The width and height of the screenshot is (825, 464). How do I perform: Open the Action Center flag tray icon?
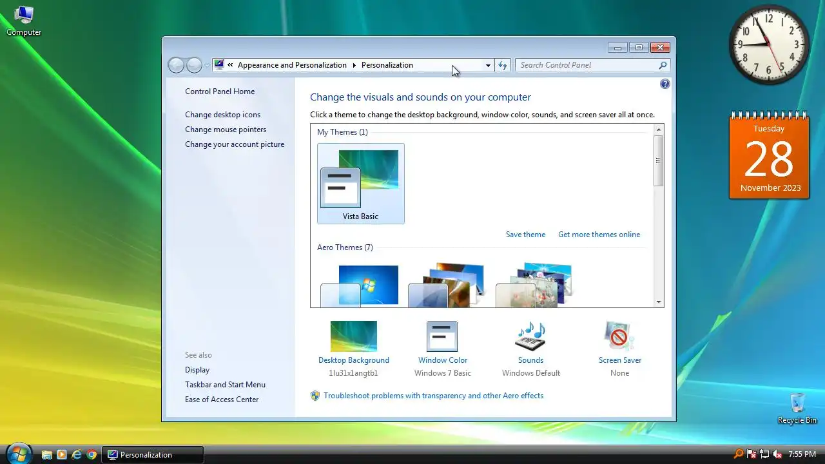tap(752, 454)
